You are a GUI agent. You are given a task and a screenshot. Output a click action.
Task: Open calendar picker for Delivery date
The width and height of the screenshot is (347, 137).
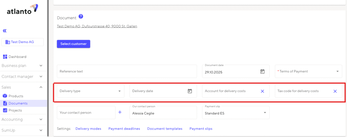tap(190, 91)
